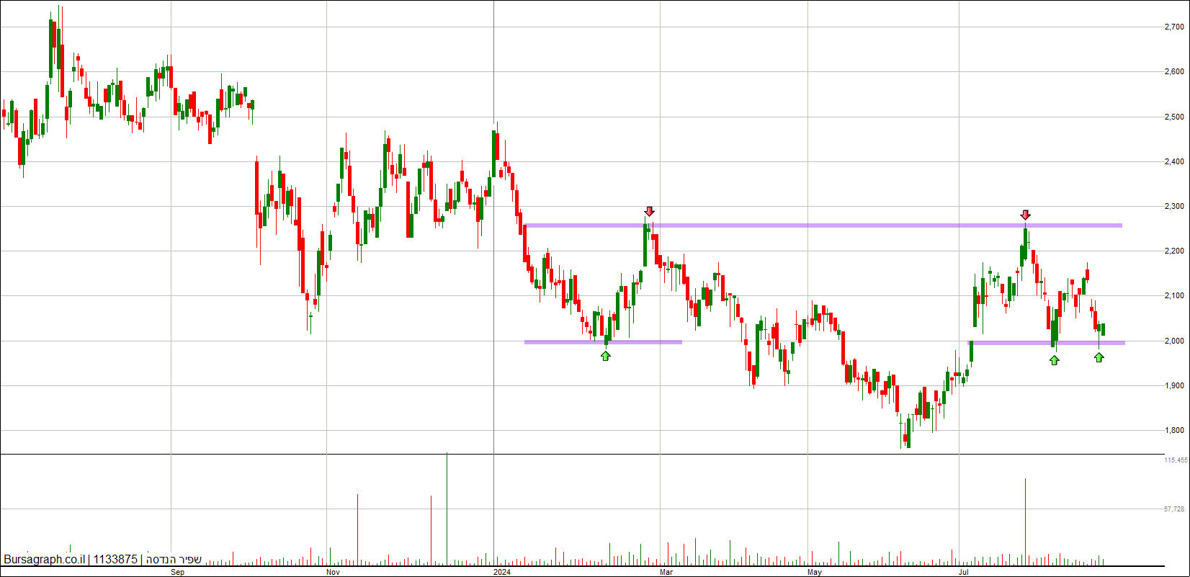Click the red down arrow at July's peak
The image size is (1190, 577).
click(x=1025, y=215)
